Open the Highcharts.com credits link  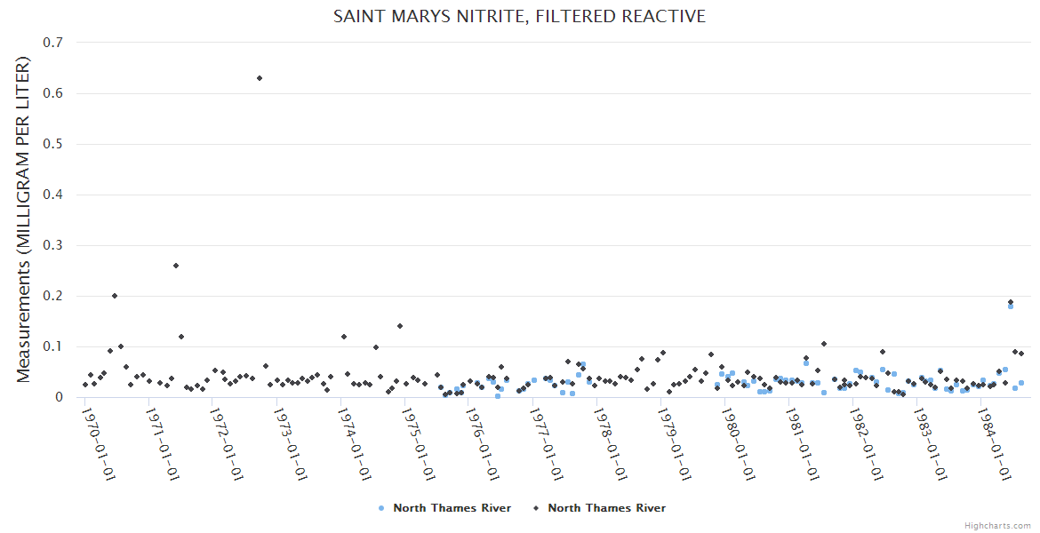[x=997, y=525]
